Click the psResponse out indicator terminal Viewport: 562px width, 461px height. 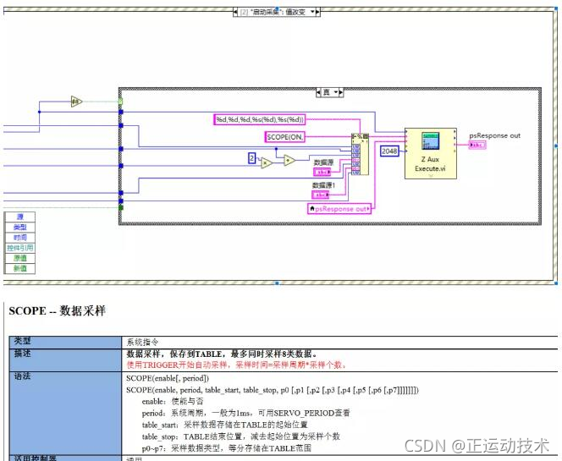tap(477, 145)
